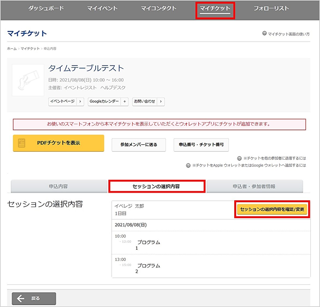Click the マイチケット breadcrumb link
Image resolution: width=320 pixels, height=307 pixels.
30,48
